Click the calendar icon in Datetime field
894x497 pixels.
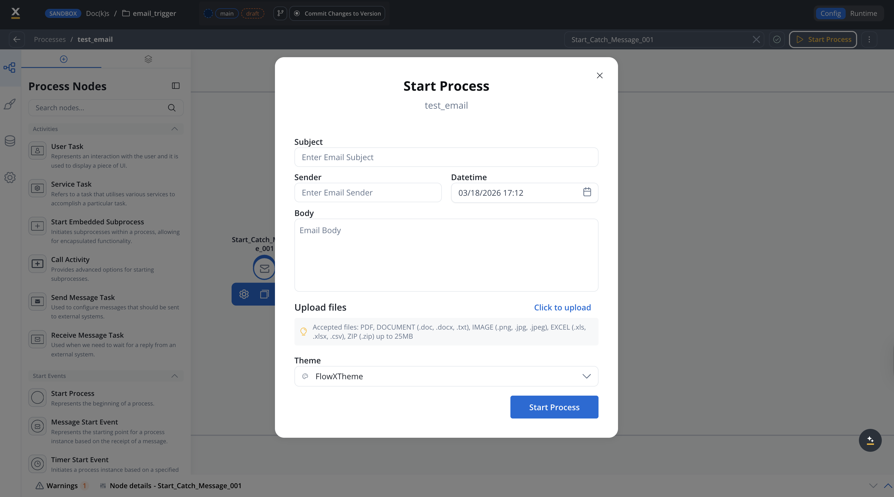pyautogui.click(x=587, y=192)
